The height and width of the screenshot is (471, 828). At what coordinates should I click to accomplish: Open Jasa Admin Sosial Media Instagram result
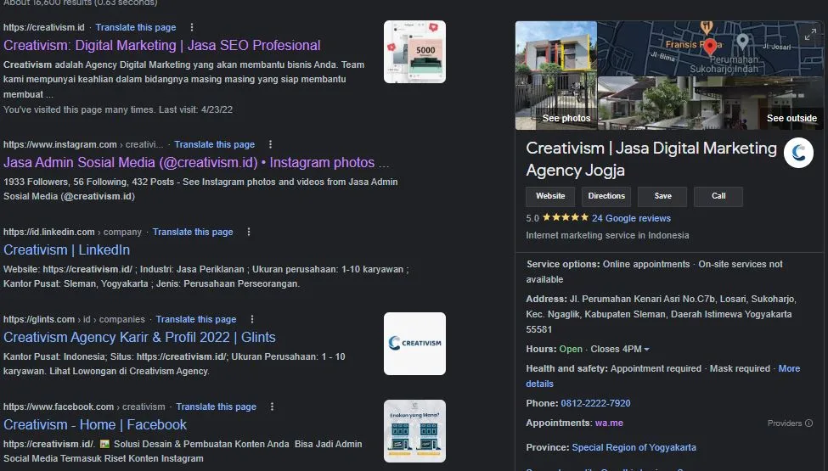pyautogui.click(x=196, y=162)
